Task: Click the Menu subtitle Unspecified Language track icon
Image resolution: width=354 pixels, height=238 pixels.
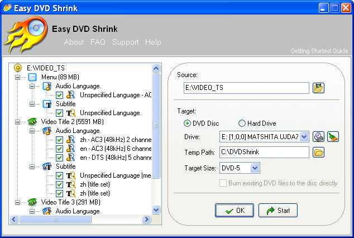Action: (x=71, y=113)
